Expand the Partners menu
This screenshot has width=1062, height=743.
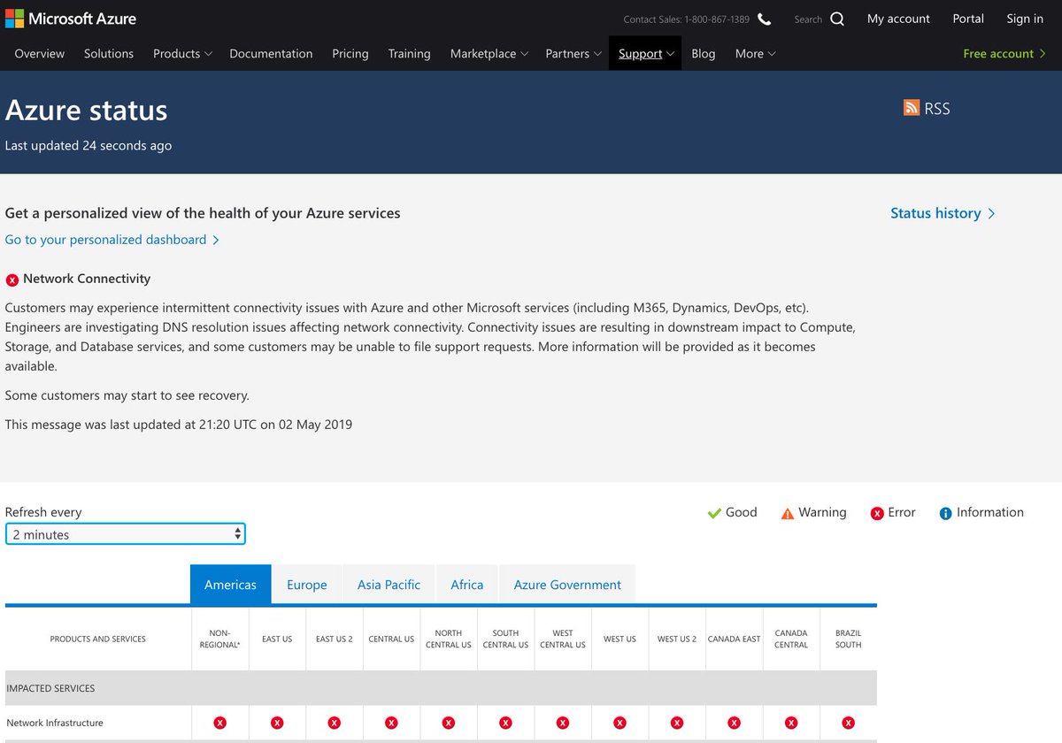click(573, 54)
